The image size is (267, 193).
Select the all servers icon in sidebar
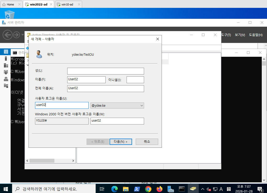coord(6,65)
